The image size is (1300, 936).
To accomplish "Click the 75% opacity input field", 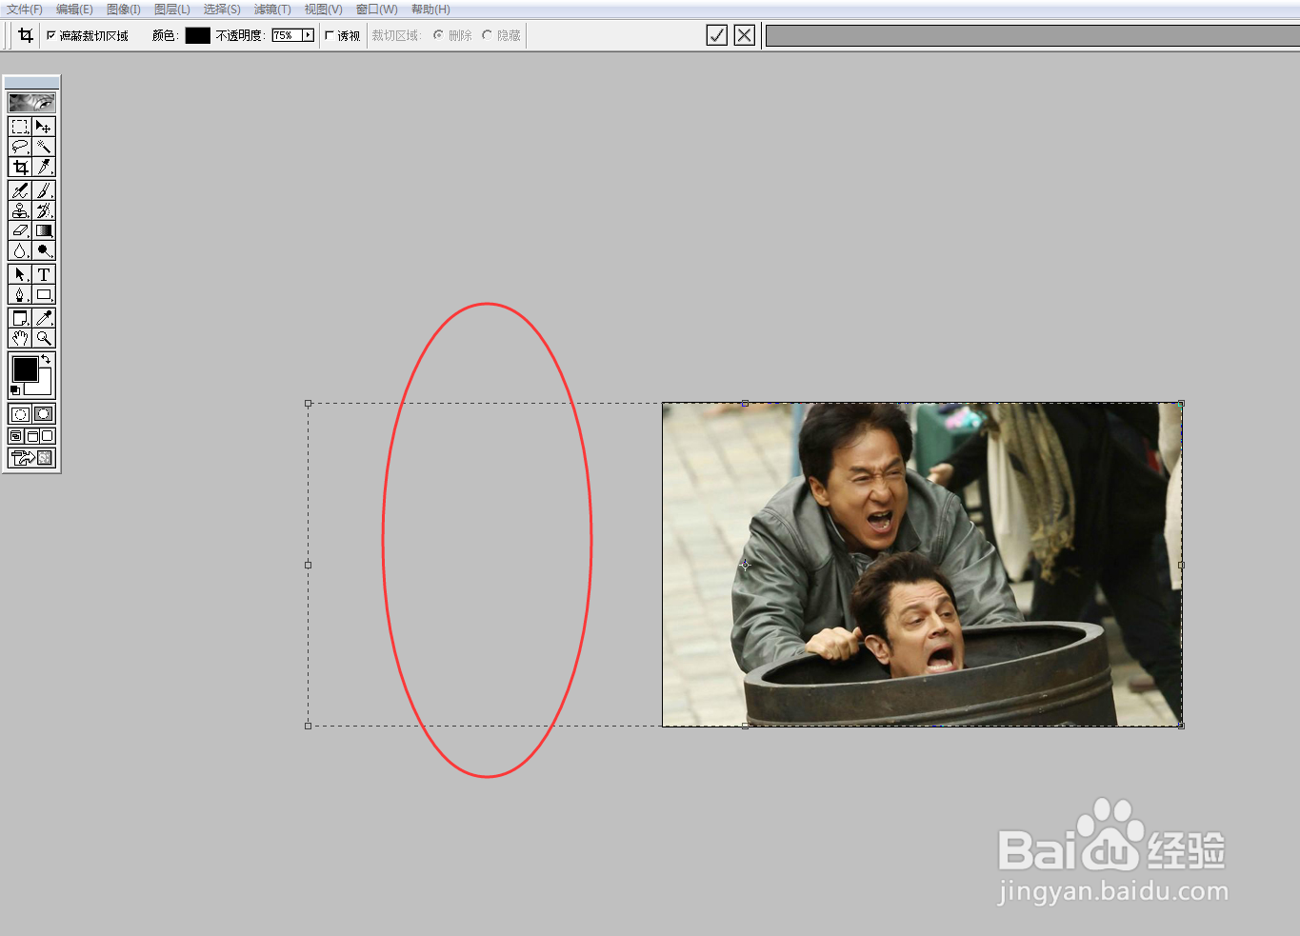I will pyautogui.click(x=287, y=35).
